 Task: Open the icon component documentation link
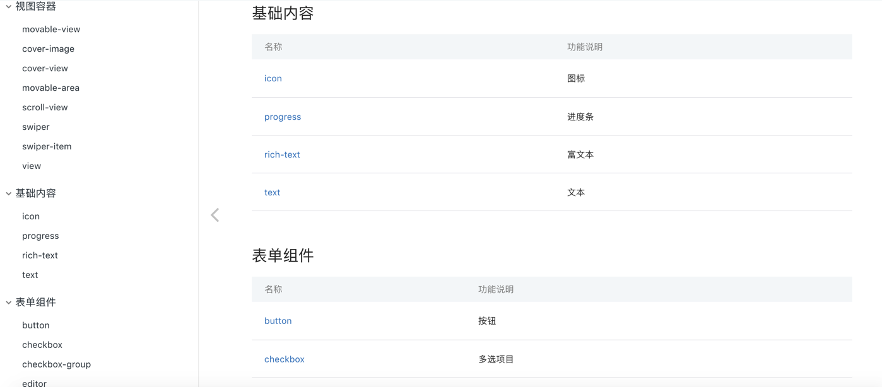coord(273,78)
